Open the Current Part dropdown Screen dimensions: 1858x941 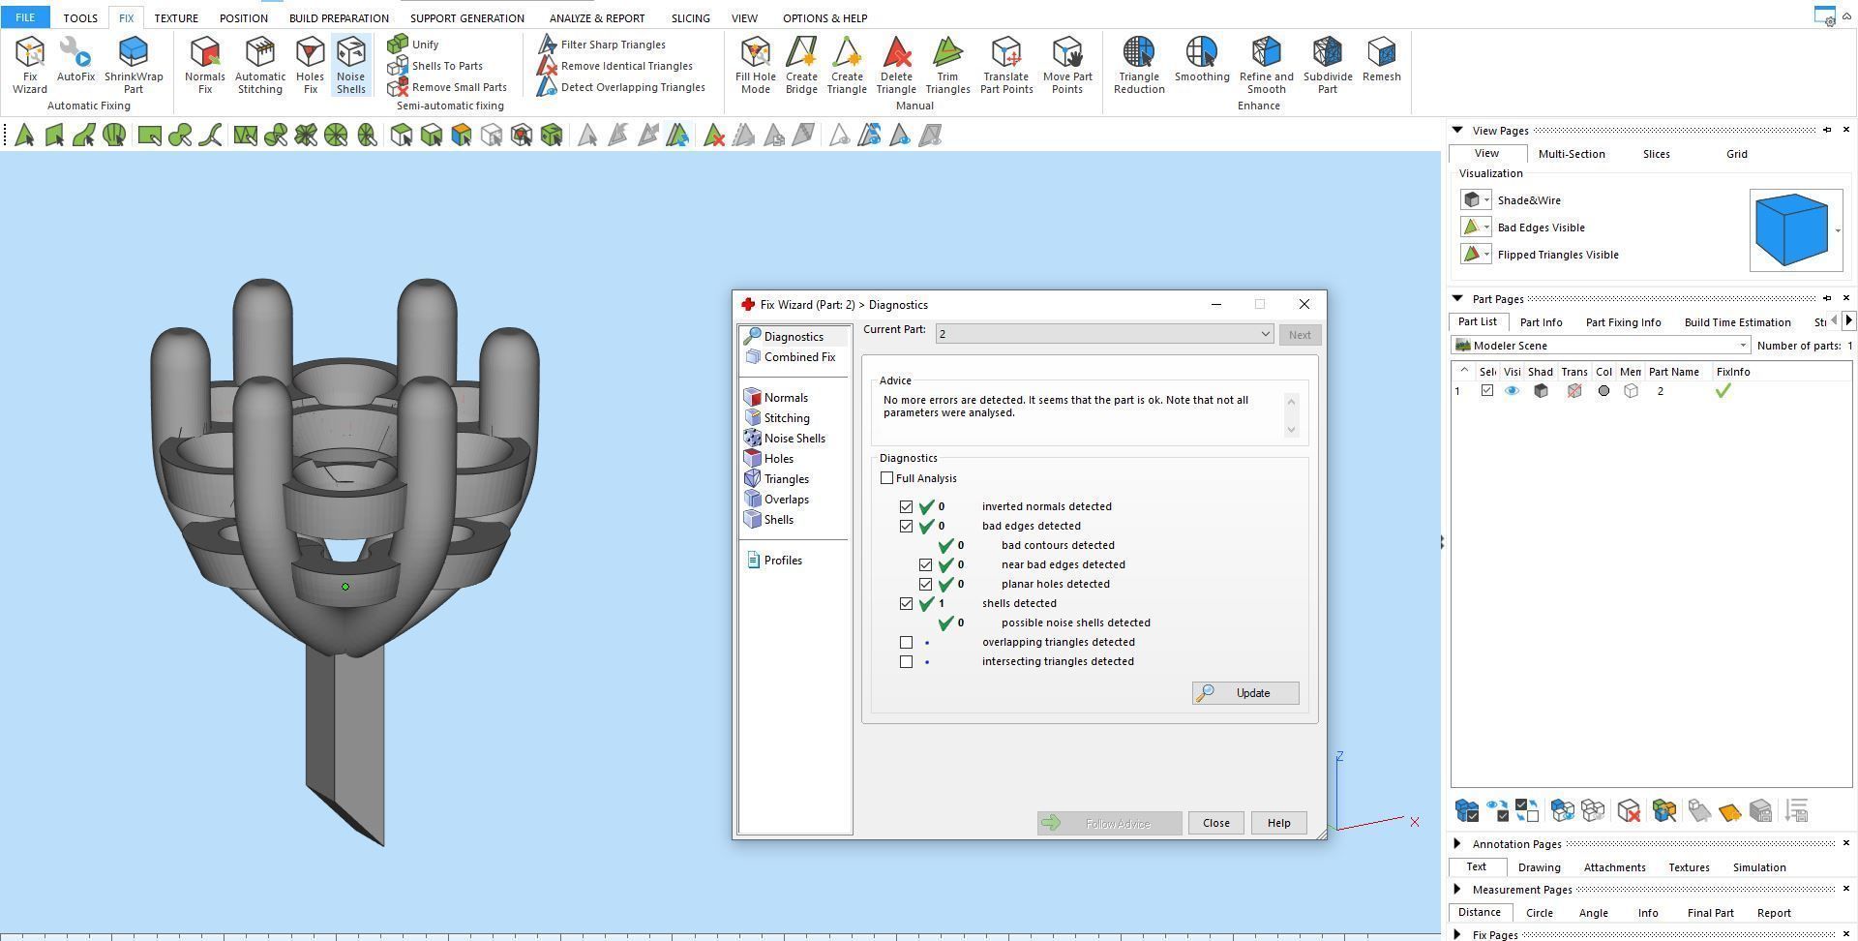pyautogui.click(x=1104, y=334)
